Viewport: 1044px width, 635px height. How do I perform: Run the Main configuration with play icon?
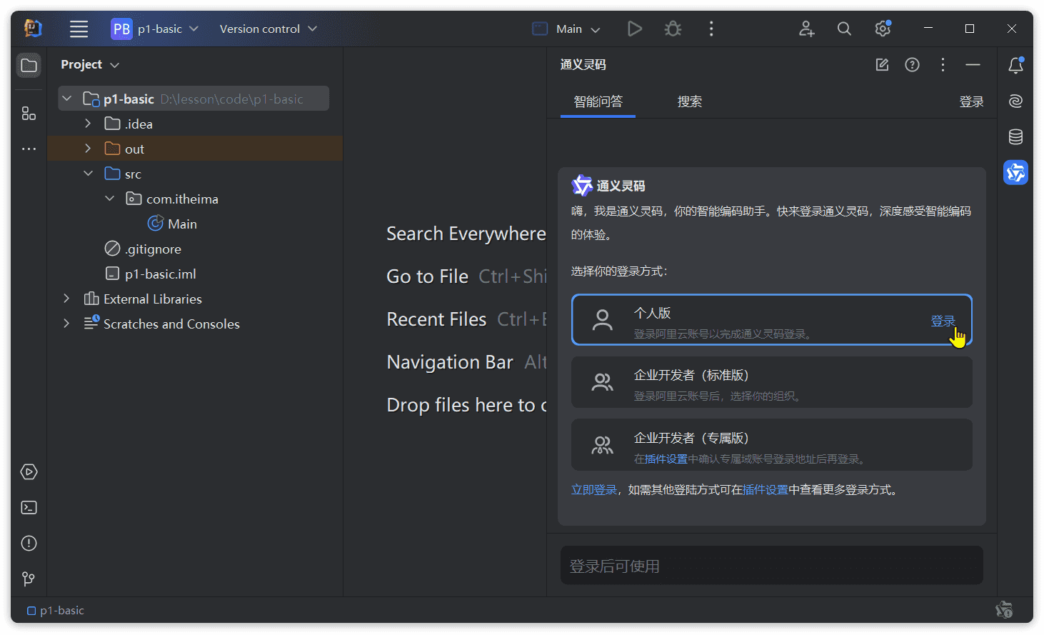pos(634,29)
